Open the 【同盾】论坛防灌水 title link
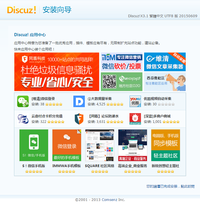This screenshot has width=200, height=205. 103,116
